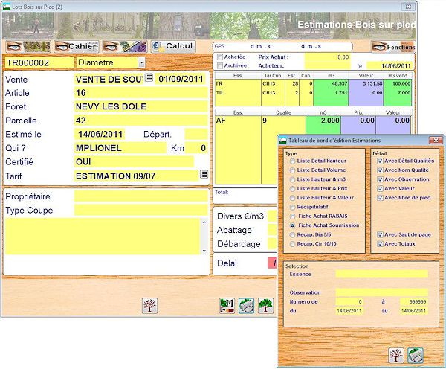The width and height of the screenshot is (446, 369).
Task: Select Recap. Dia 5/5 radio option
Action: tap(292, 234)
